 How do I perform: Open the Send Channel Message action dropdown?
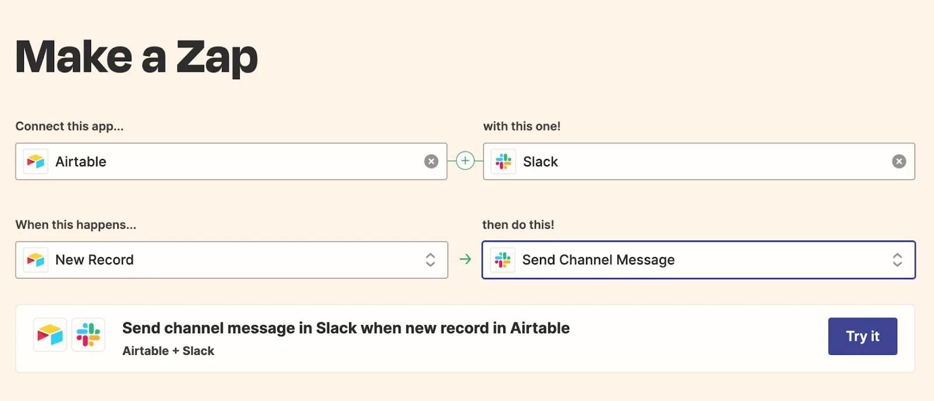click(x=699, y=260)
